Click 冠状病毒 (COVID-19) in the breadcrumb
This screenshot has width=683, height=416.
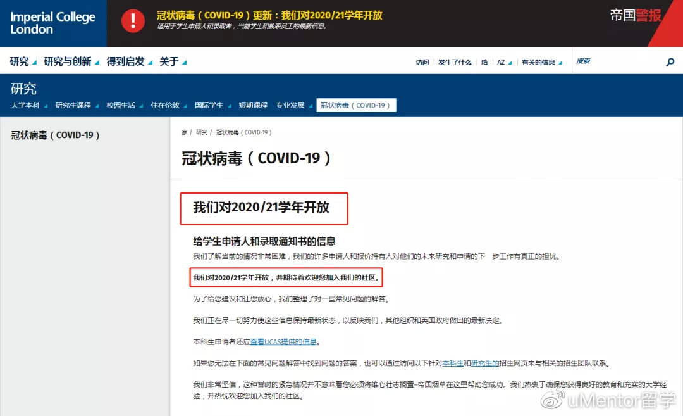pyautogui.click(x=244, y=132)
